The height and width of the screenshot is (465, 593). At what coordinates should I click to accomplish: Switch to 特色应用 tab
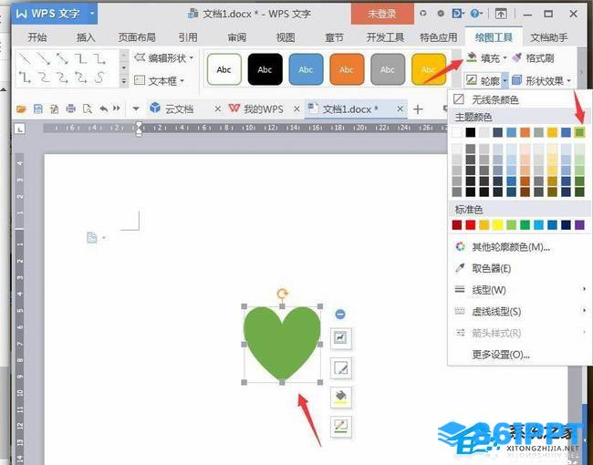click(x=438, y=37)
